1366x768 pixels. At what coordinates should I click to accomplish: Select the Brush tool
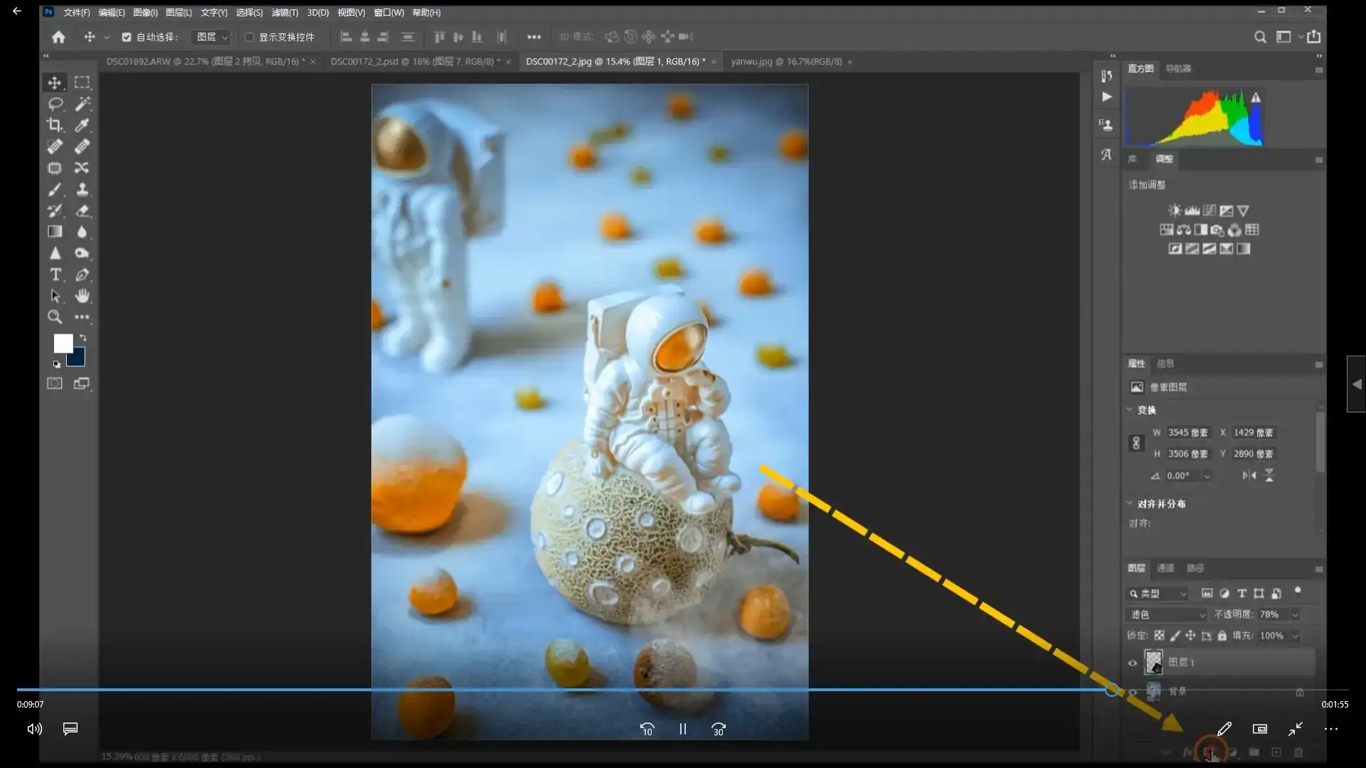pos(55,189)
